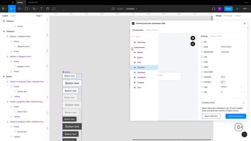Close the ThemeConstructor plugin window
251x141 pixels.
coord(244,23)
